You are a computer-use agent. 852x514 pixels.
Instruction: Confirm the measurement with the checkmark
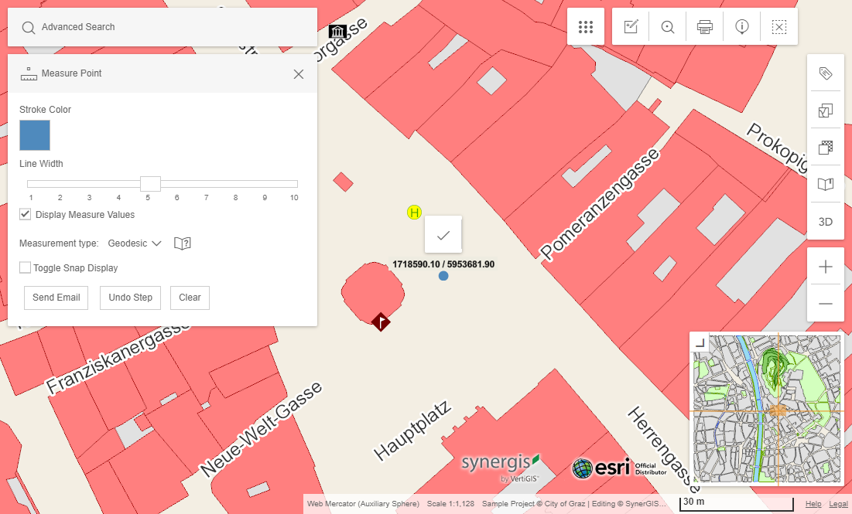coord(443,234)
